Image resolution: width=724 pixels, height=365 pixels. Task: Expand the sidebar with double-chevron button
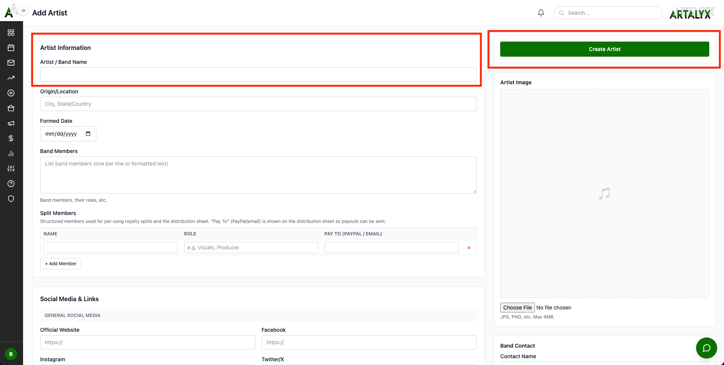[23, 11]
